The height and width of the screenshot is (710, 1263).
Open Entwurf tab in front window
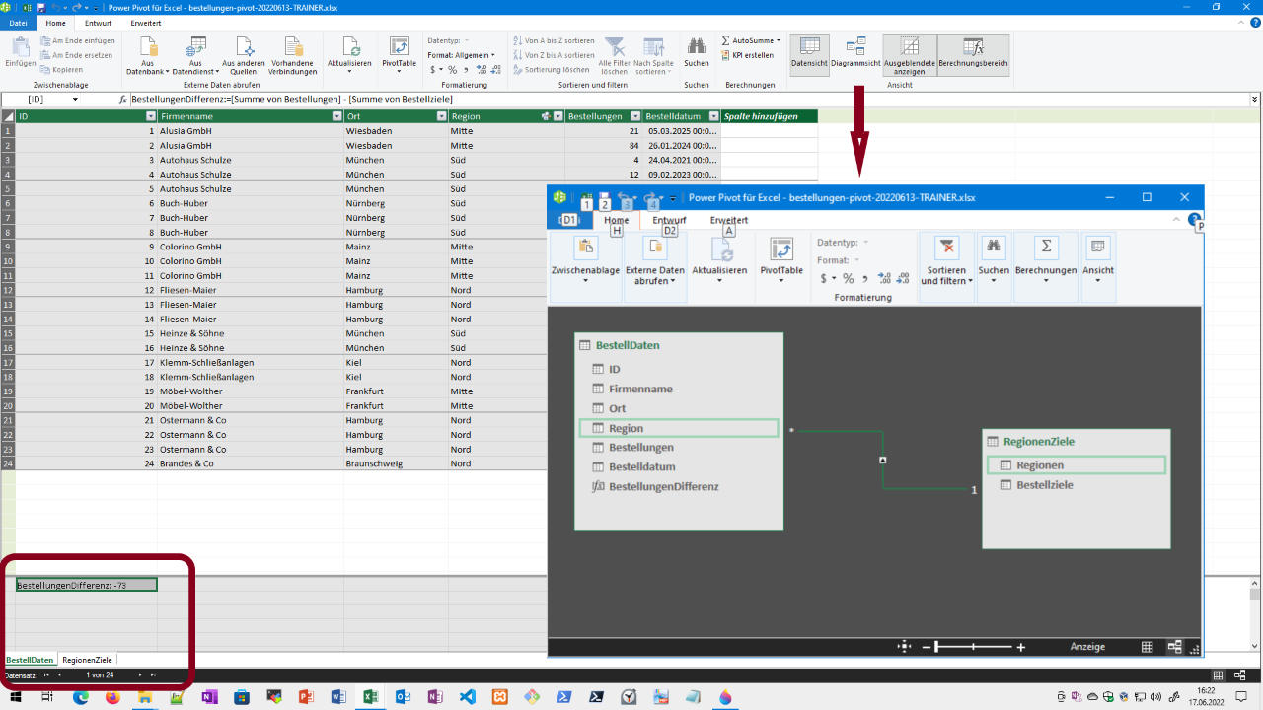click(x=669, y=220)
